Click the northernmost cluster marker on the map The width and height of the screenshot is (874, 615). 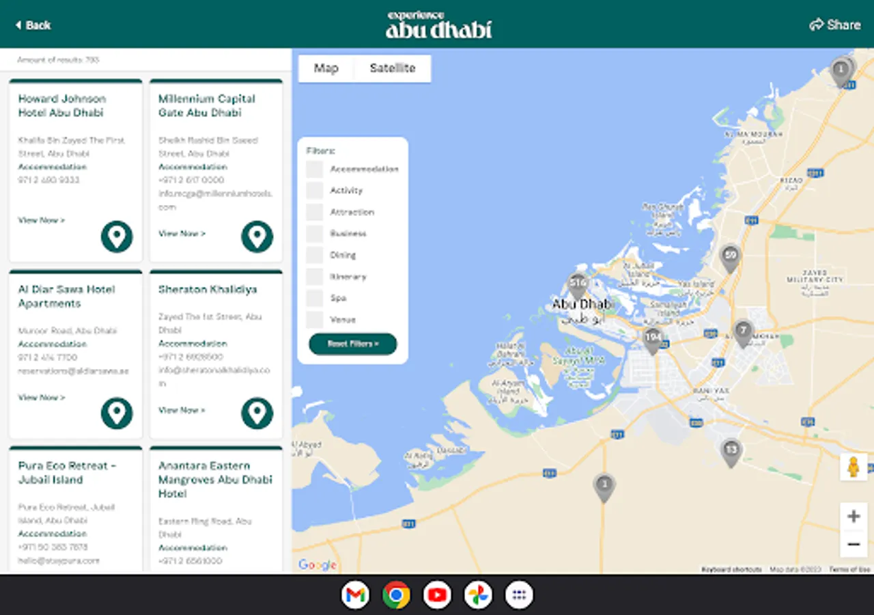[x=842, y=72]
